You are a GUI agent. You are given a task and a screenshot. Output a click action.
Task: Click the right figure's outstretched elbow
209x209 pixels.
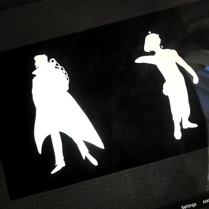[138, 61]
